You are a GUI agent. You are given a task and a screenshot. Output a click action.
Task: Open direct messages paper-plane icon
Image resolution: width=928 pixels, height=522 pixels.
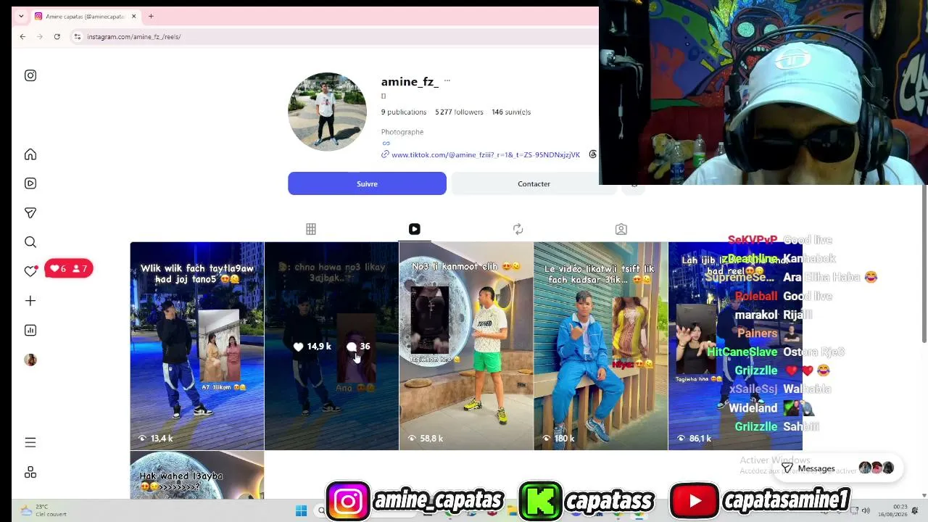click(x=30, y=212)
